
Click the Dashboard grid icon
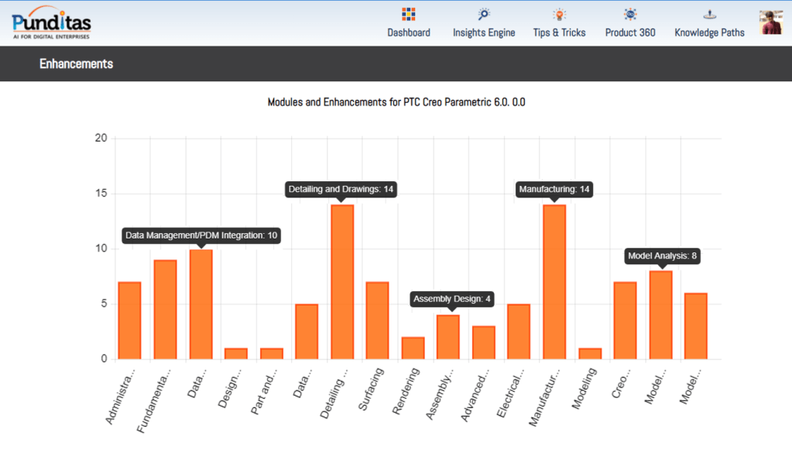tap(409, 14)
